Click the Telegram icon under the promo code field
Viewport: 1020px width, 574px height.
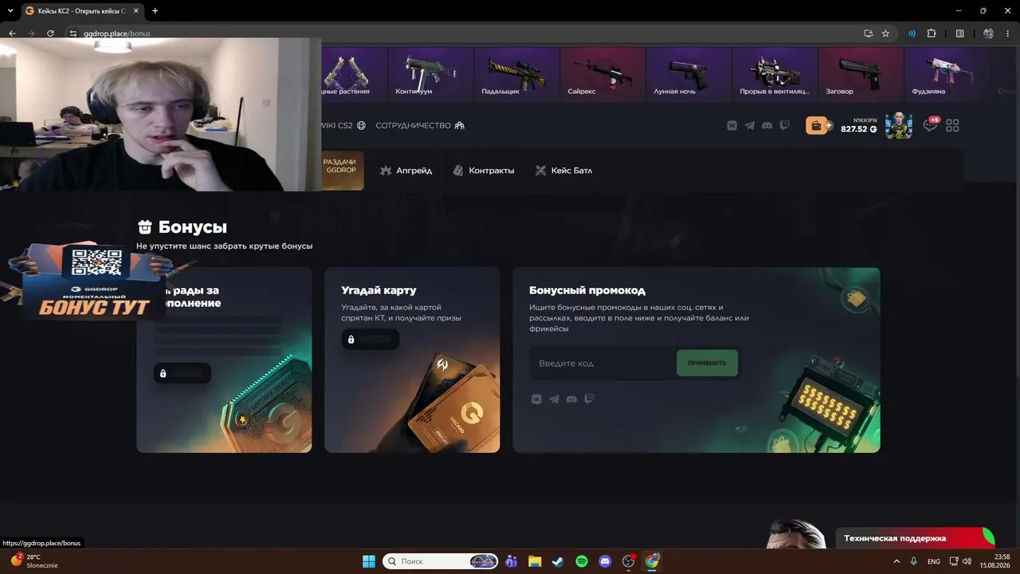(x=554, y=399)
